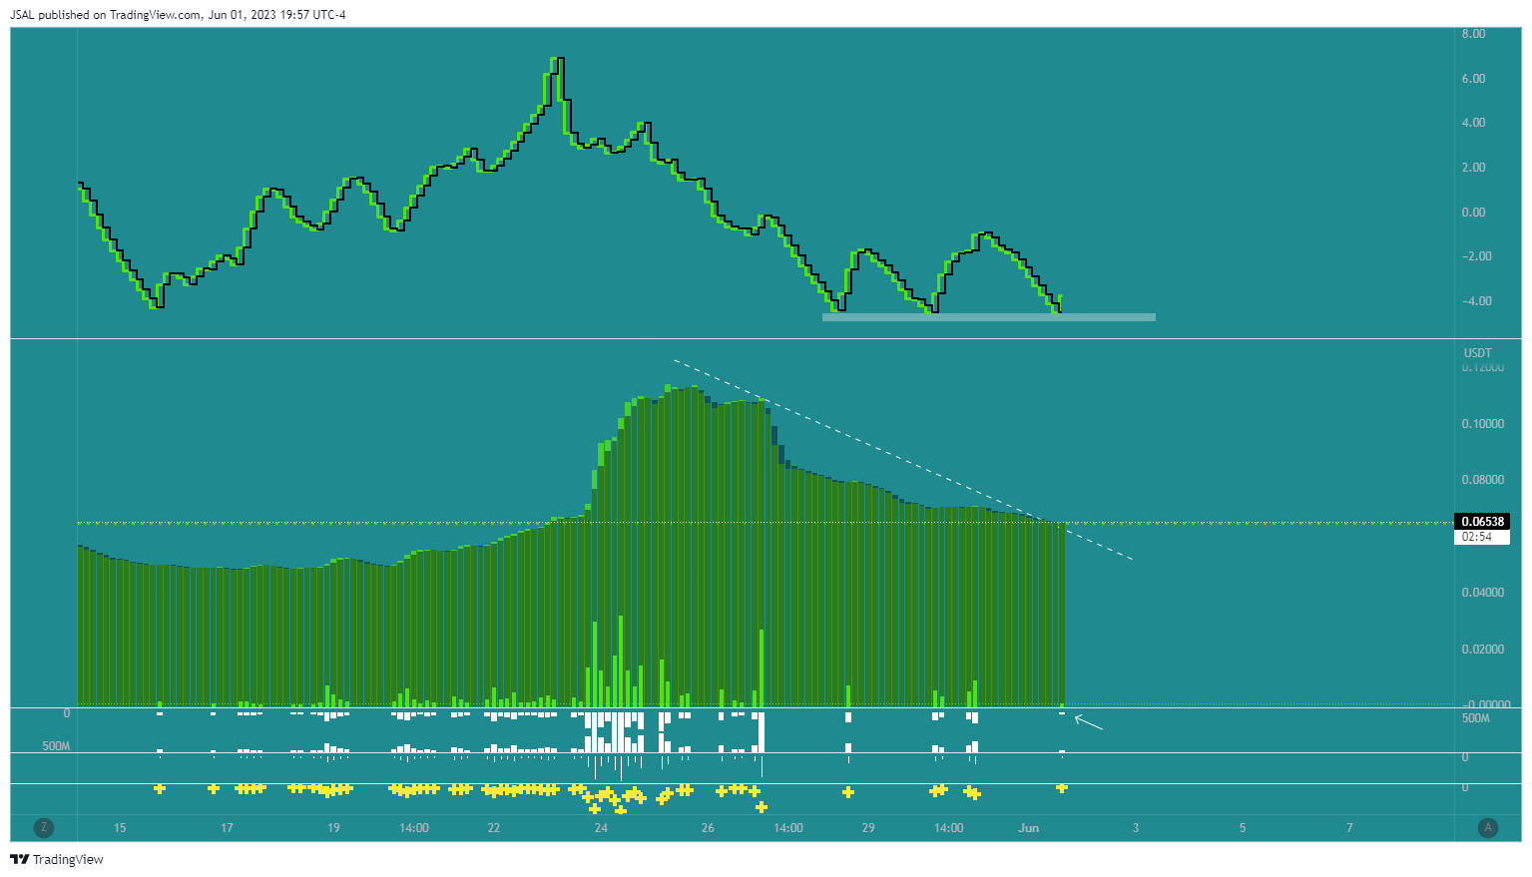Click date label 19 on time axis

333,828
